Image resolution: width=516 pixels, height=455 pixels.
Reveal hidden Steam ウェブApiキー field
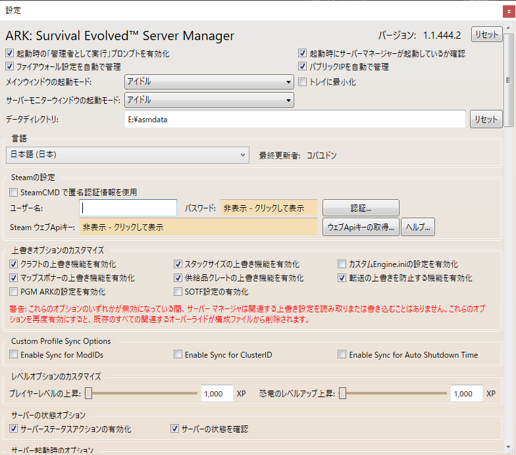199,227
